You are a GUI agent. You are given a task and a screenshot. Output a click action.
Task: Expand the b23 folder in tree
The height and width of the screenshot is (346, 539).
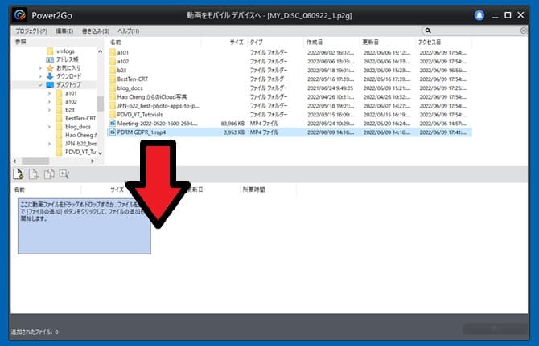(x=49, y=110)
